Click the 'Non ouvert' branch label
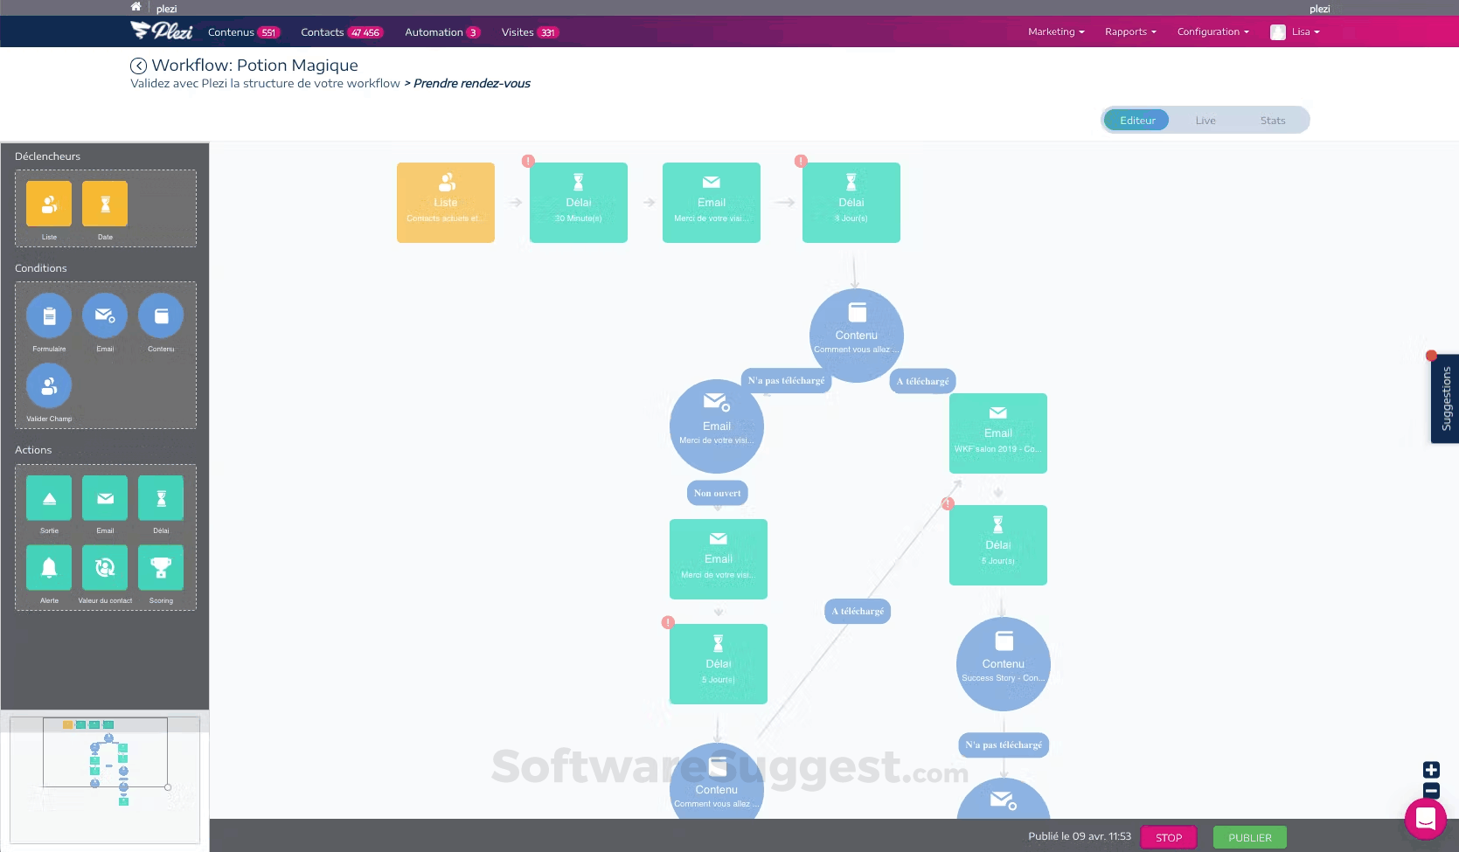Screen dimensions: 1459x852 click(718, 493)
